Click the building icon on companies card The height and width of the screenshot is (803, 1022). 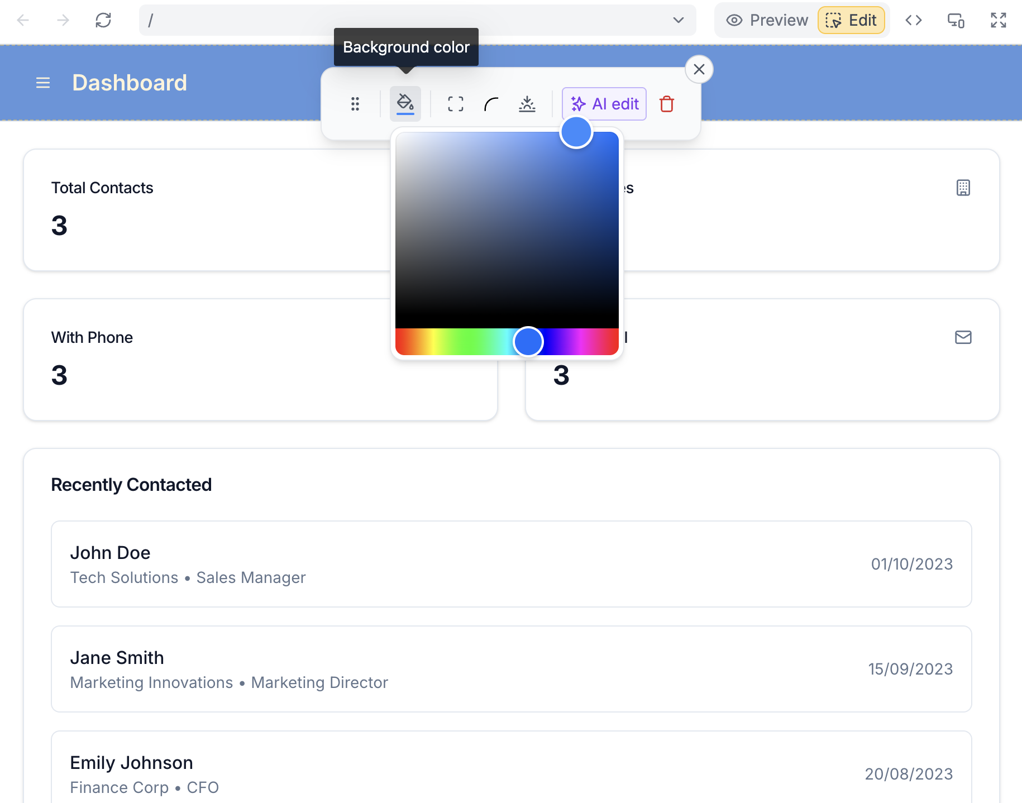963,188
